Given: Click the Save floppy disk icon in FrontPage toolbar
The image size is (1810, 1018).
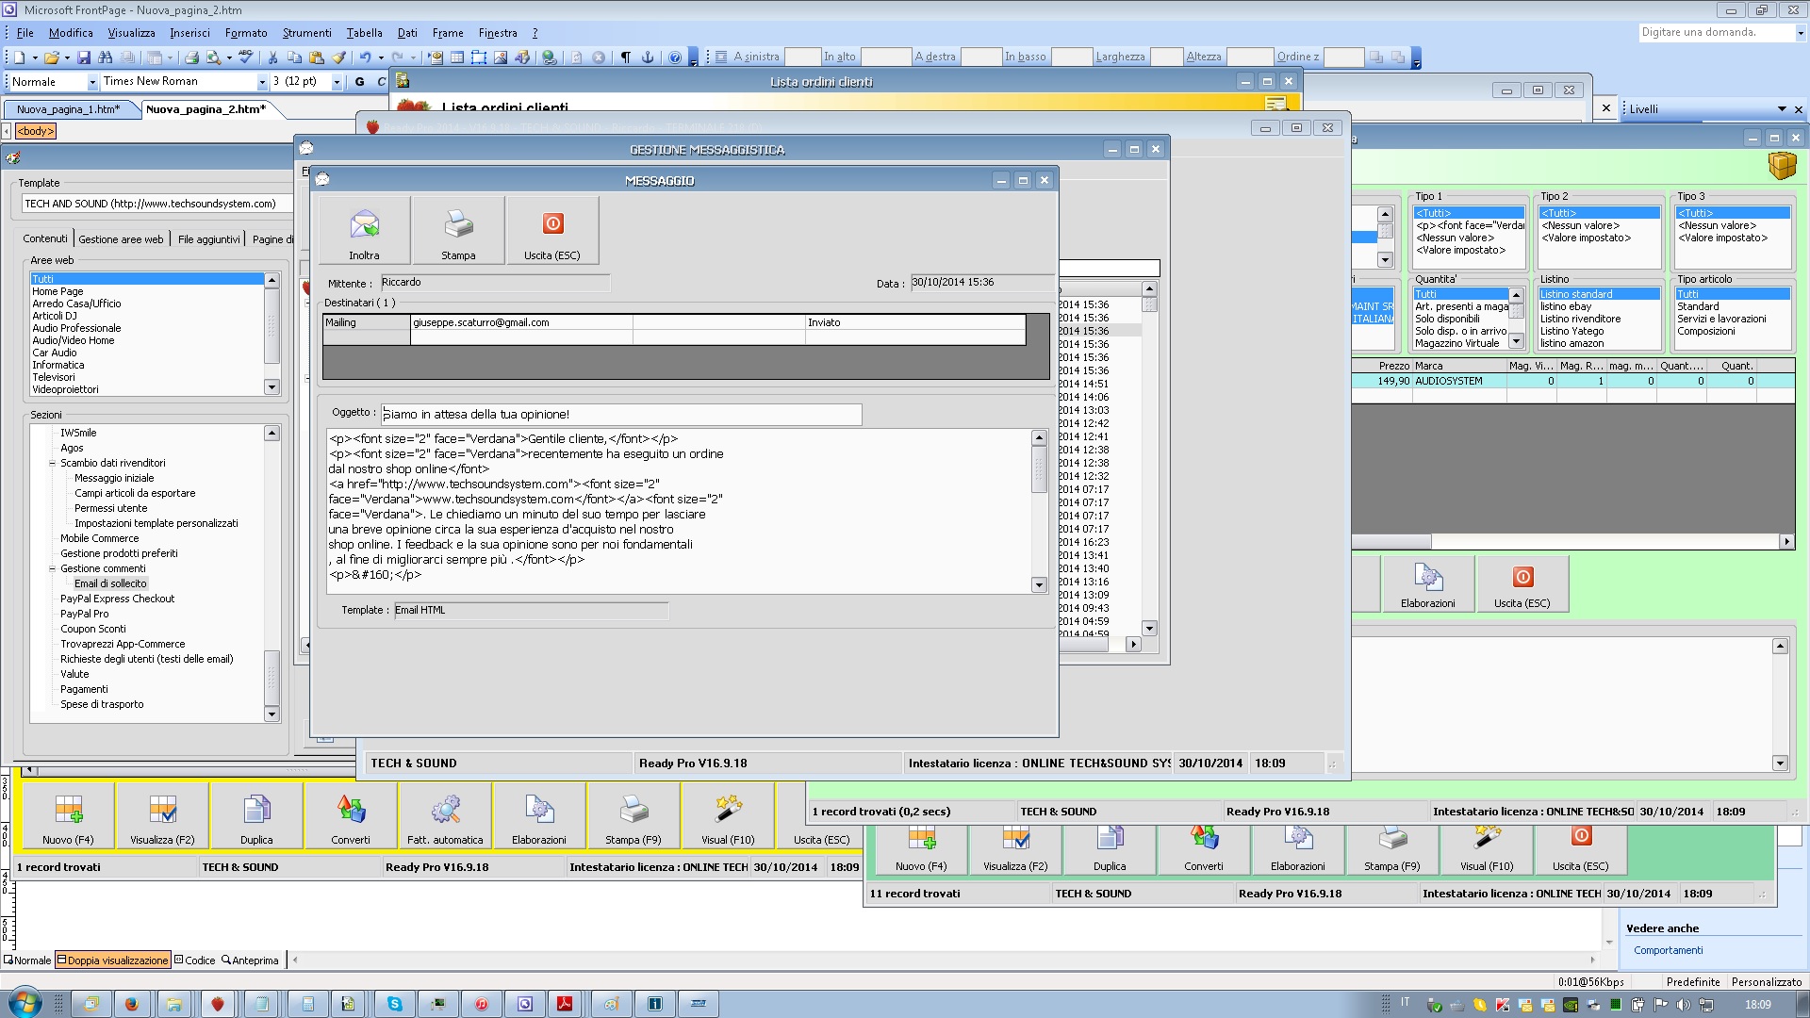Looking at the screenshot, I should click(x=84, y=57).
